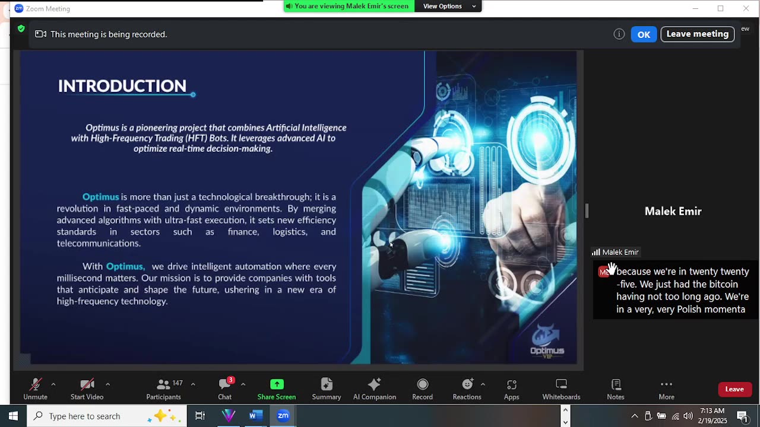Open Notes panel
Image resolution: width=760 pixels, height=427 pixels.
(616, 389)
